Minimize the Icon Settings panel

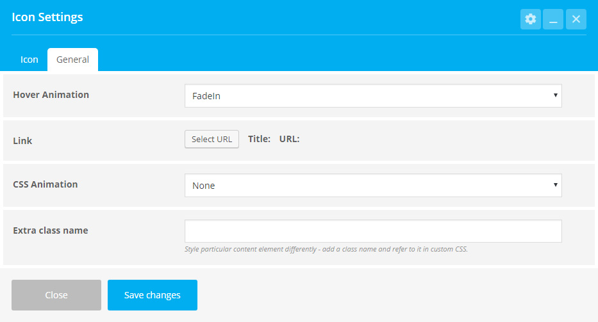(553, 19)
